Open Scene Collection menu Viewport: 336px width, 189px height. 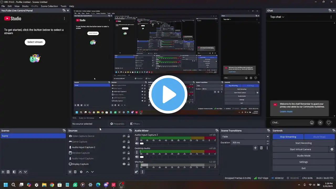[x=49, y=6]
